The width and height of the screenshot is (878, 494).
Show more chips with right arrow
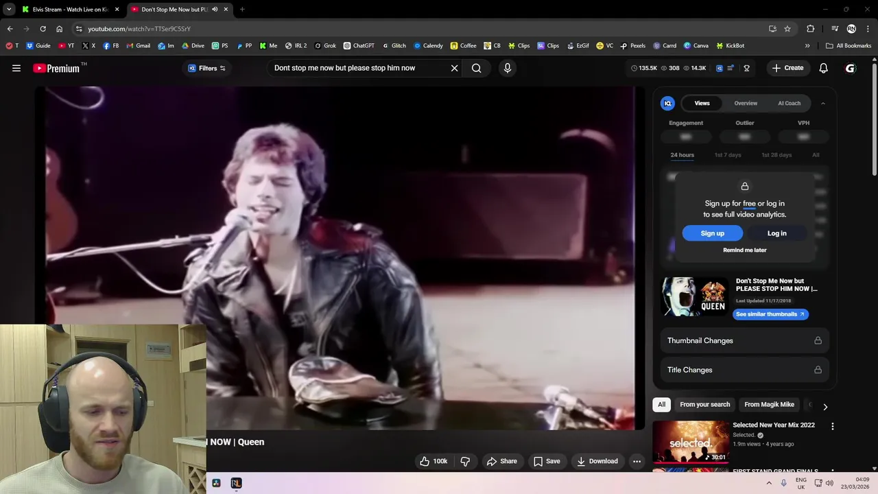coord(825,407)
